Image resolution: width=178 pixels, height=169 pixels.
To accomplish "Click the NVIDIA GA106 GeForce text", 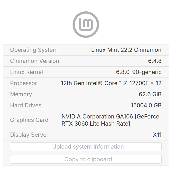I will click(110, 116).
